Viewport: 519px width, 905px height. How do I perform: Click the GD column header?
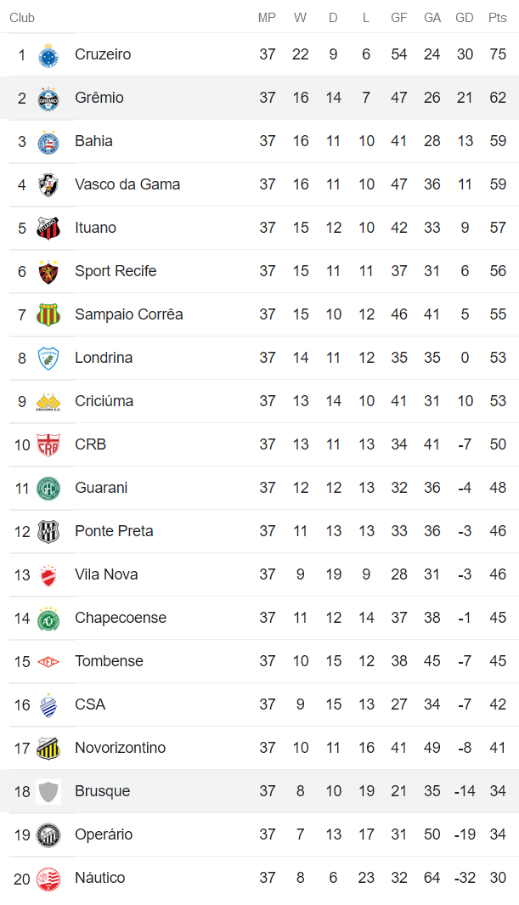(465, 18)
